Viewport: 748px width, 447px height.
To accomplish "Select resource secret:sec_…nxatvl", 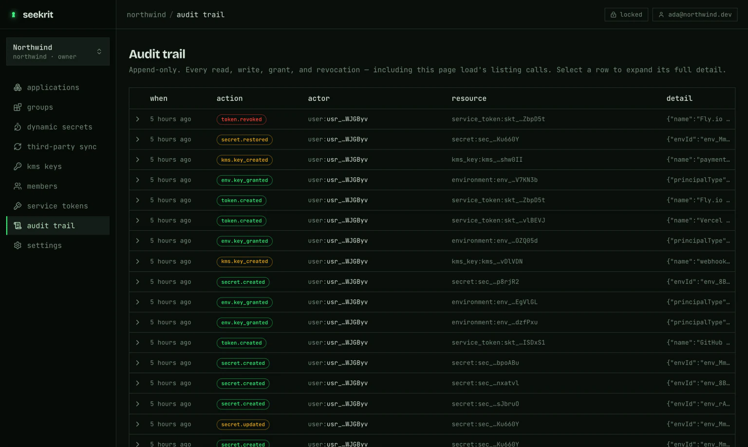I will 485,383.
